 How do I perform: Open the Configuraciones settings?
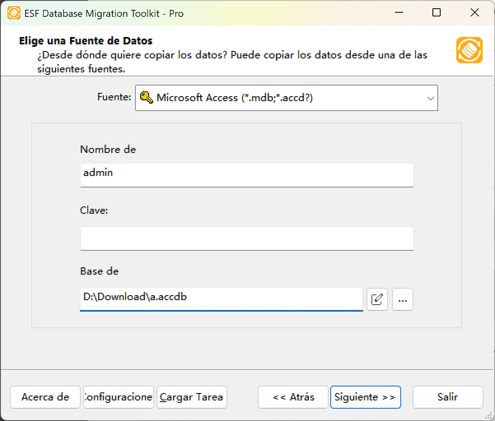[118, 397]
